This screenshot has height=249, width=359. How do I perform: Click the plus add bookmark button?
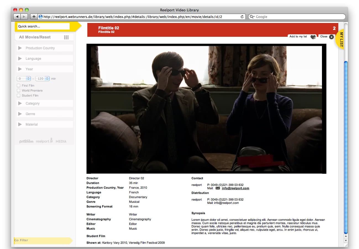34,17
